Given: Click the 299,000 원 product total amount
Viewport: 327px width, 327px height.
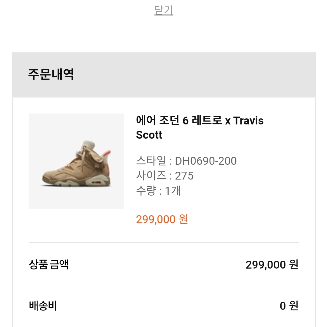Looking at the screenshot, I should point(272,265).
